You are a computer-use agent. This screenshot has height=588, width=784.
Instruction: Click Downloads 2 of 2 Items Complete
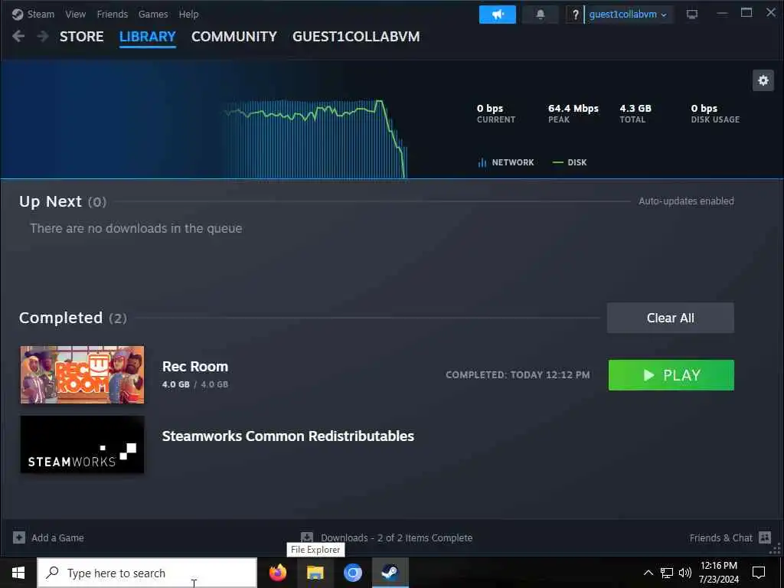(x=397, y=537)
